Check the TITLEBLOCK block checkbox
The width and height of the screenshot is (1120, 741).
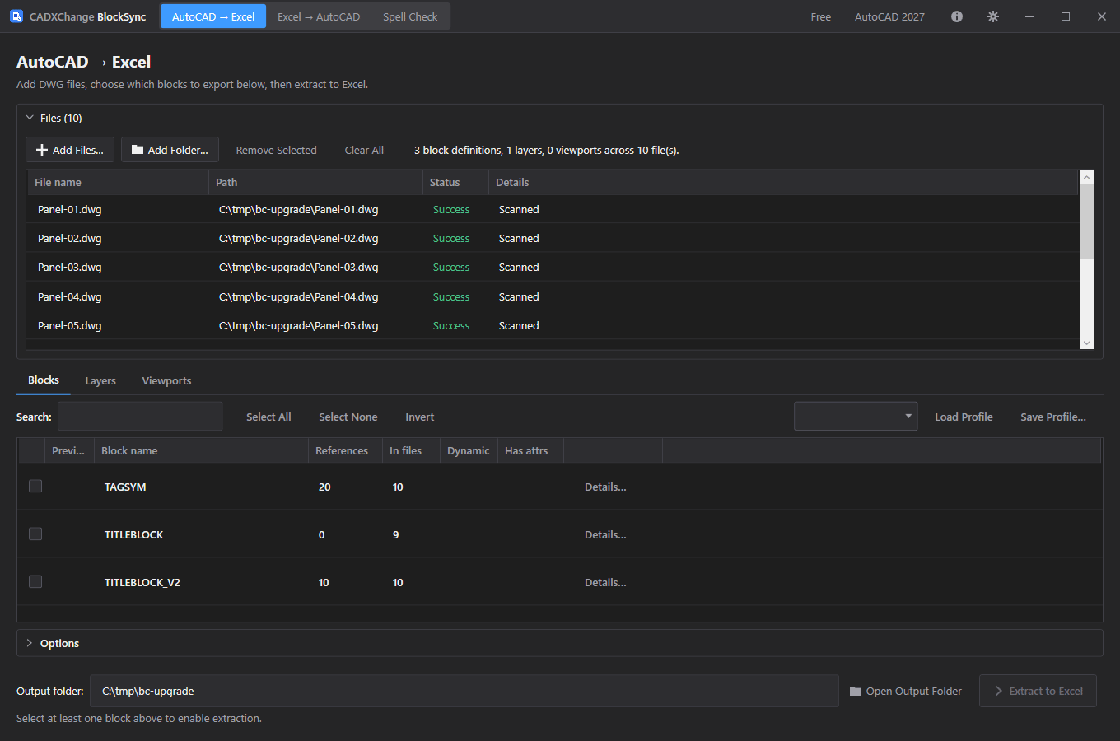[x=35, y=534]
